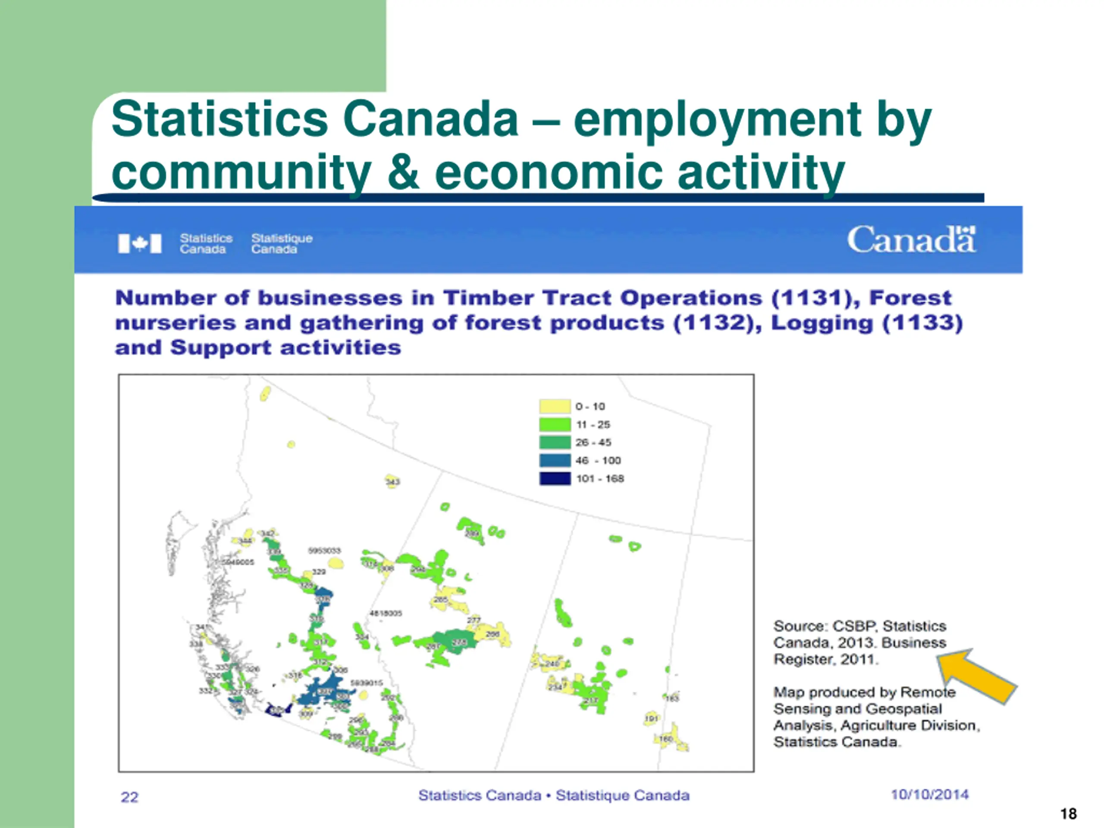This screenshot has width=1104, height=828.
Task: Click the yellow map region labeled '265'
Action: click(441, 599)
